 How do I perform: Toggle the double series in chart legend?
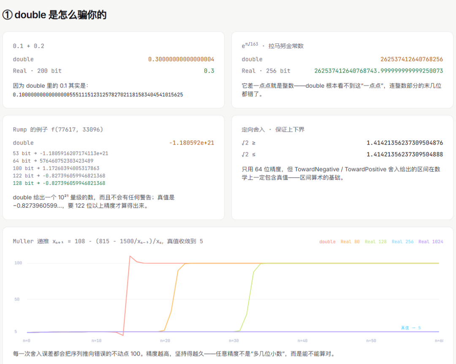(x=327, y=241)
